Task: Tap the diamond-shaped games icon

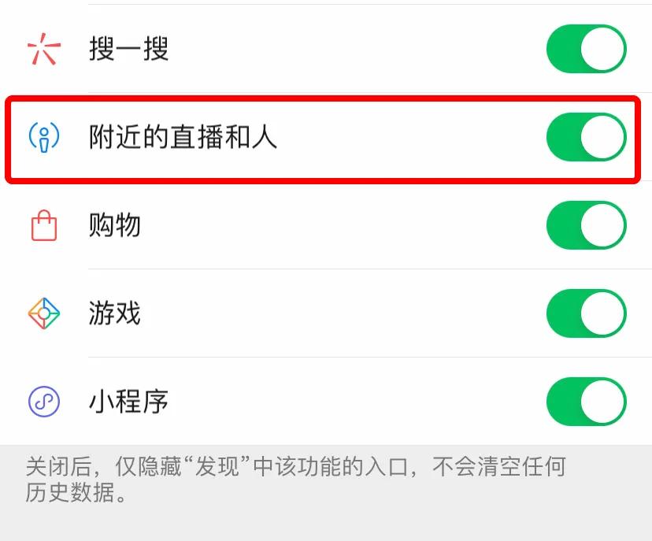Action: click(45, 313)
